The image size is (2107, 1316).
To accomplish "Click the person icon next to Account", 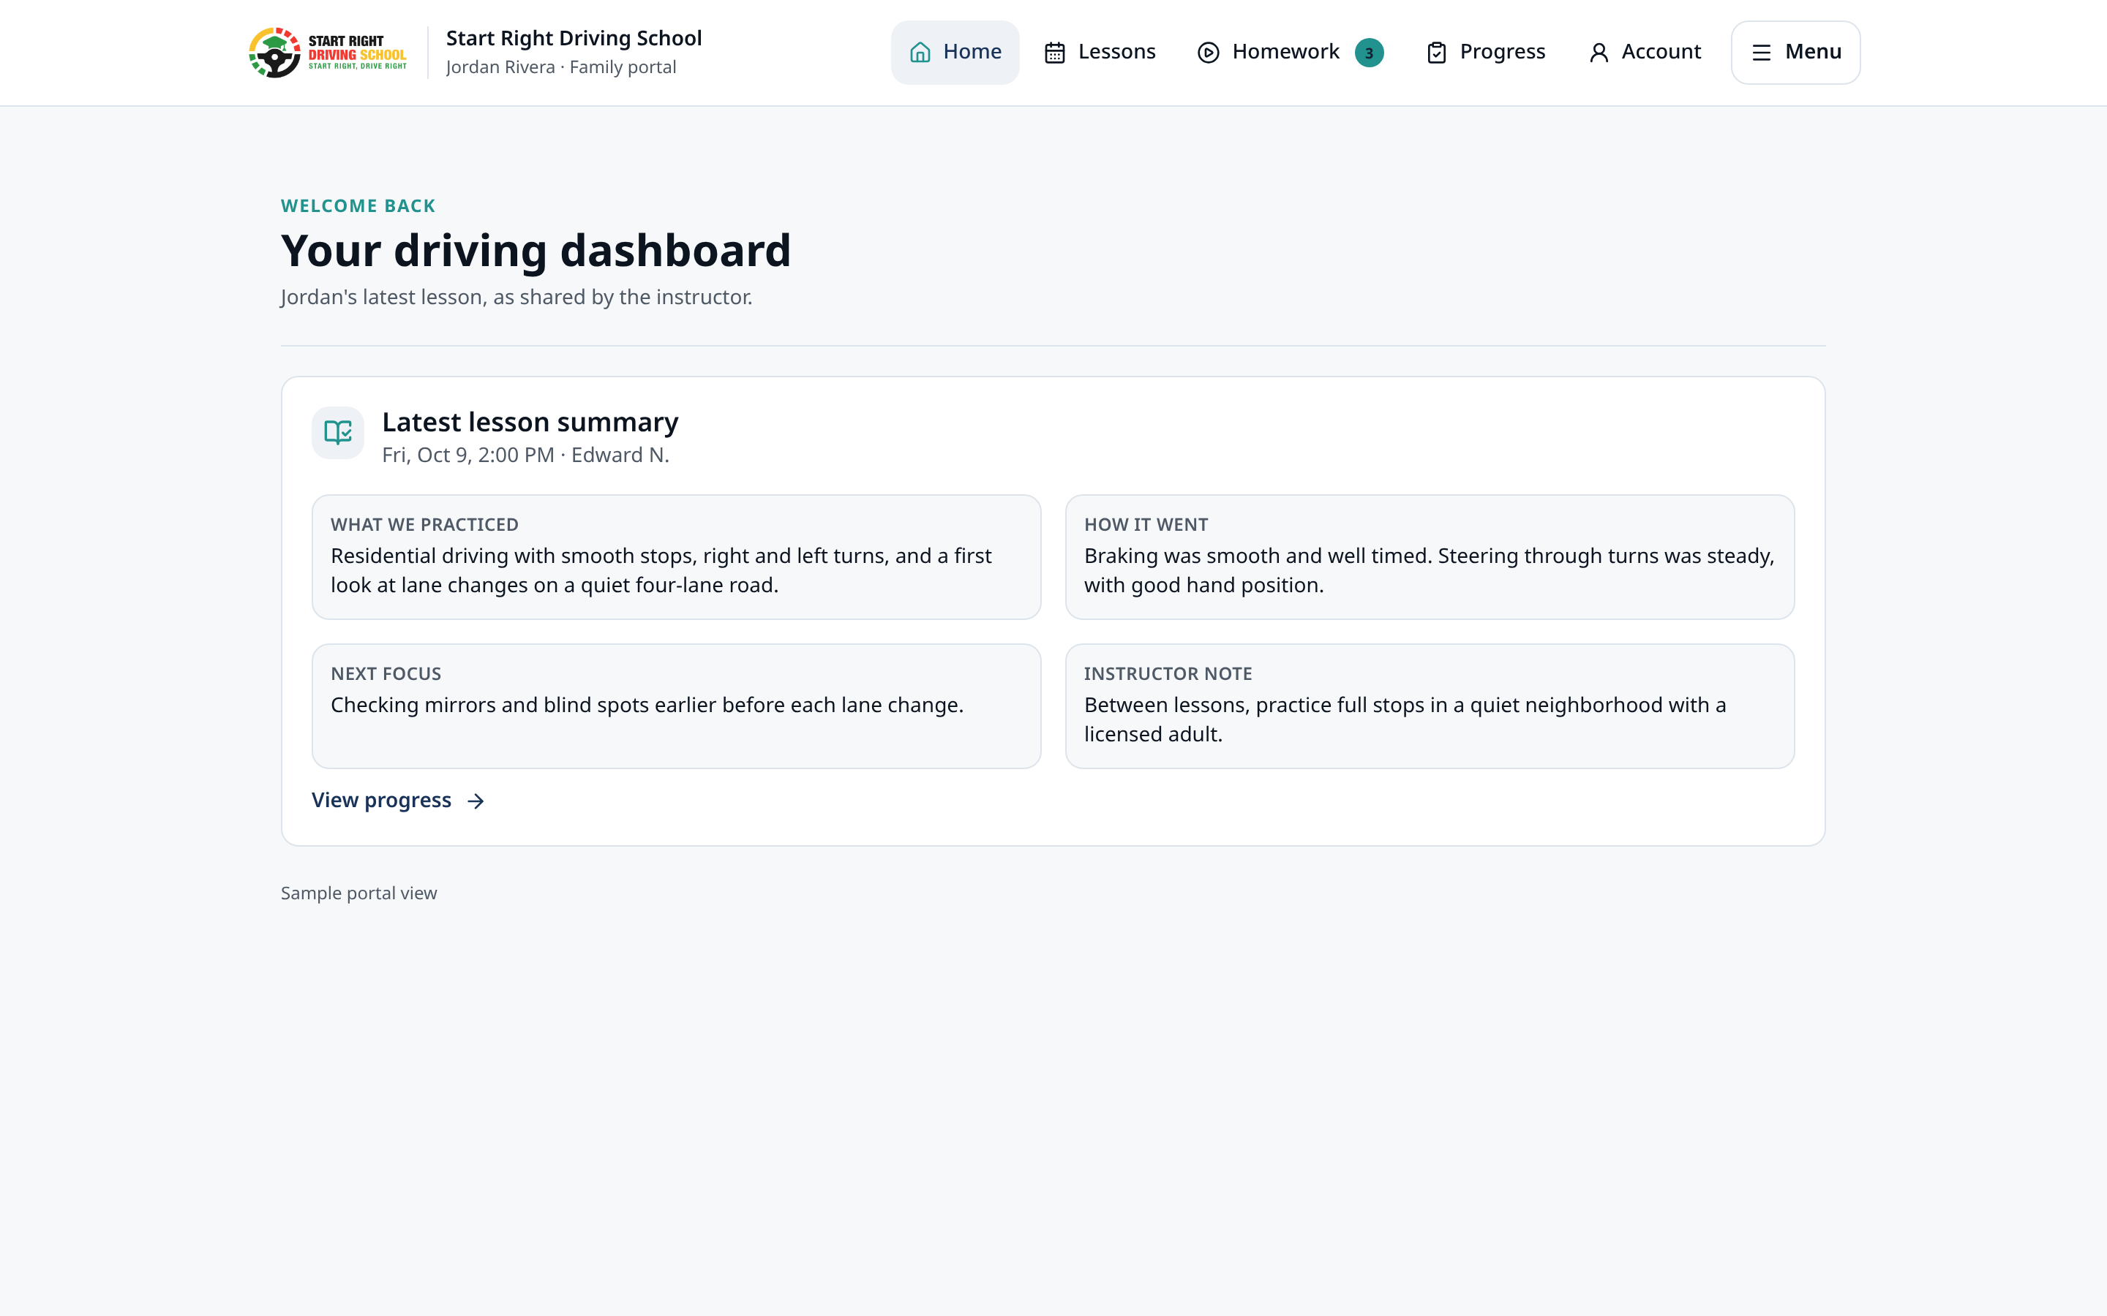I will (x=1599, y=53).
